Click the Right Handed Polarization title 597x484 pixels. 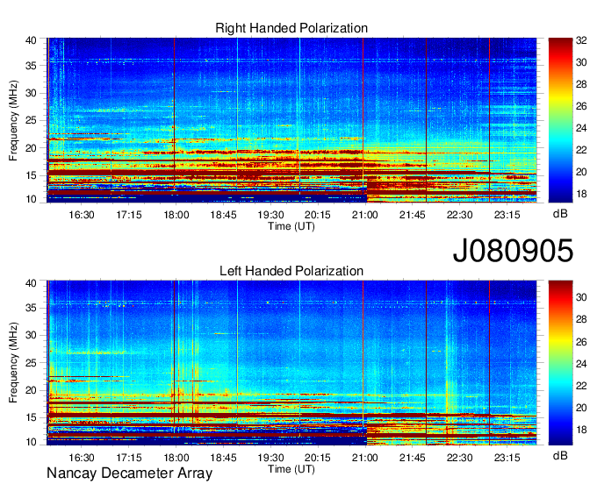[x=291, y=28]
